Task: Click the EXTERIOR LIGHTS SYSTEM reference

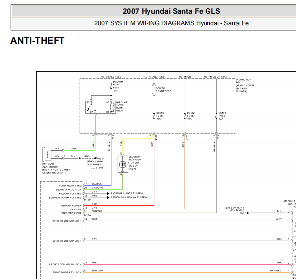Action: [x=127, y=193]
